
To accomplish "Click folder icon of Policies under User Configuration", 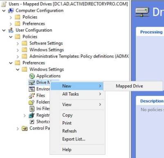I will pyautogui.click(x=18, y=37).
